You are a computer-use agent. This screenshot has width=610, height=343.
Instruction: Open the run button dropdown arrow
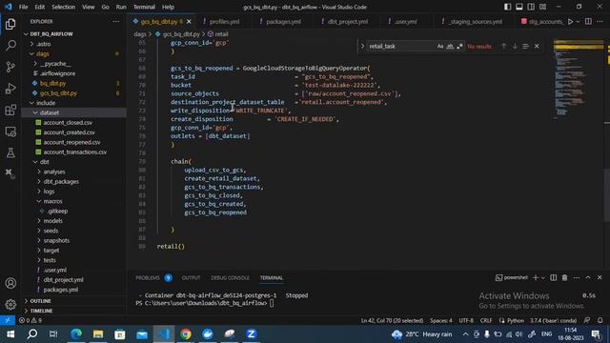coord(578,21)
